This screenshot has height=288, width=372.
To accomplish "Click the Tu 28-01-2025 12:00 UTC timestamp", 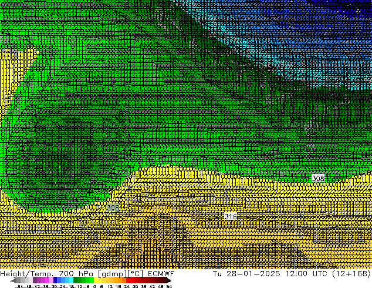I will click(x=270, y=274).
